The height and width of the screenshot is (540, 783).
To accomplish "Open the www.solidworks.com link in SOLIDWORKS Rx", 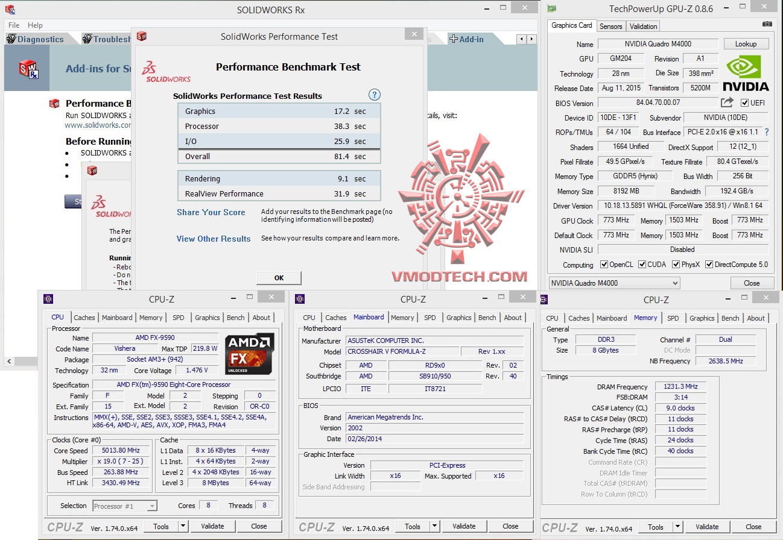I will pos(98,125).
